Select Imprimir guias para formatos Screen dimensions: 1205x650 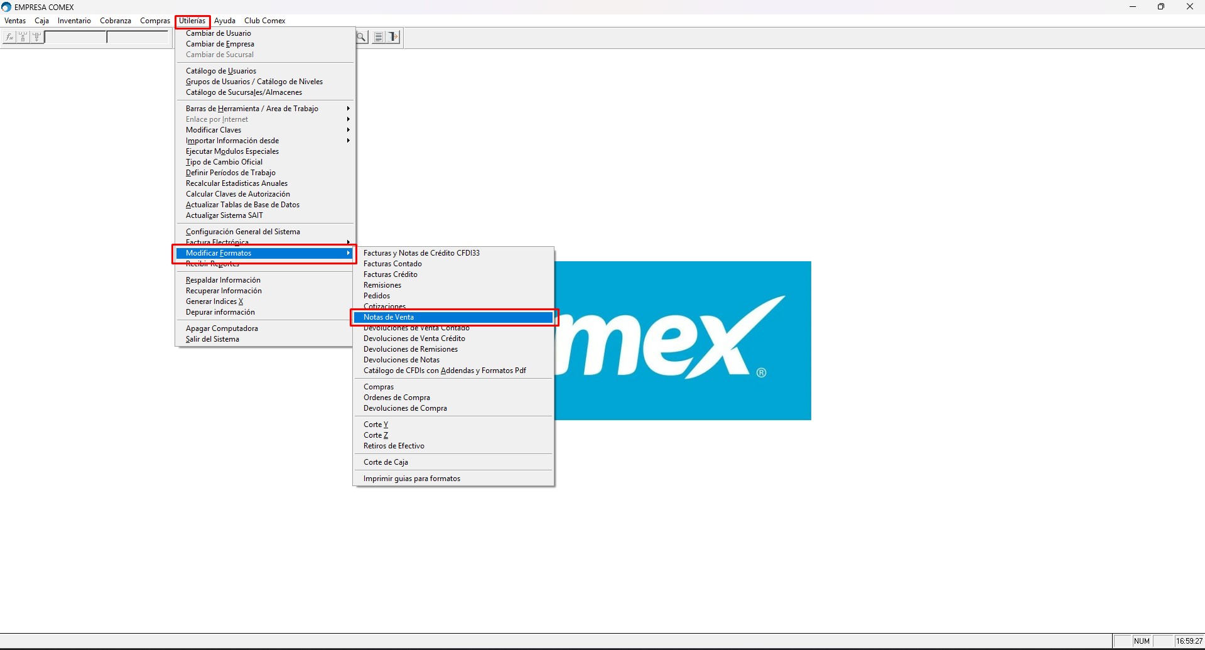[453, 479]
